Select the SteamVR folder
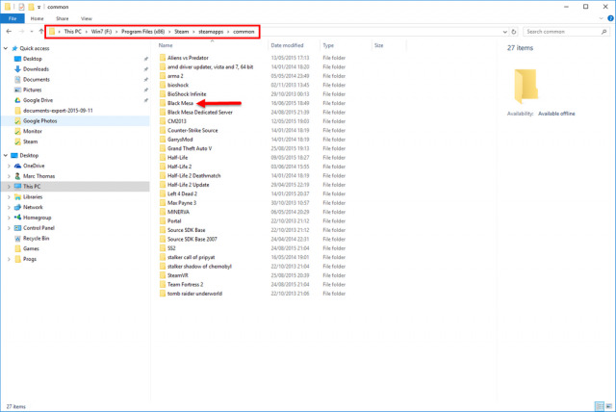The width and height of the screenshot is (616, 412). click(177, 275)
